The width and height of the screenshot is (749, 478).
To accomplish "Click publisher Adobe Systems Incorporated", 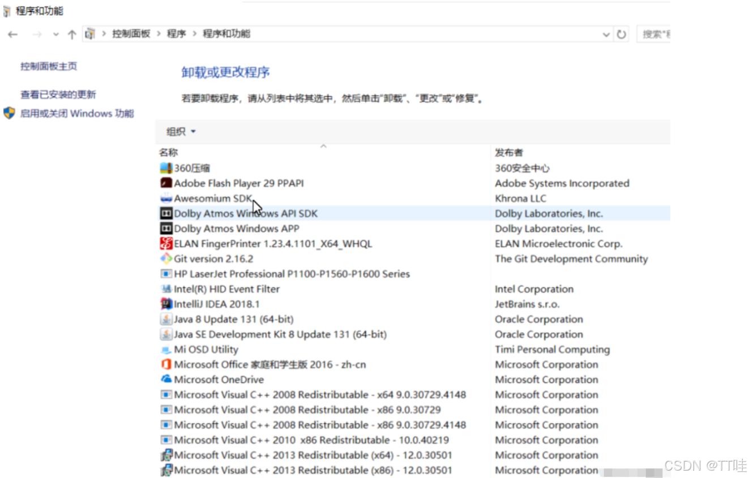I will [x=562, y=183].
